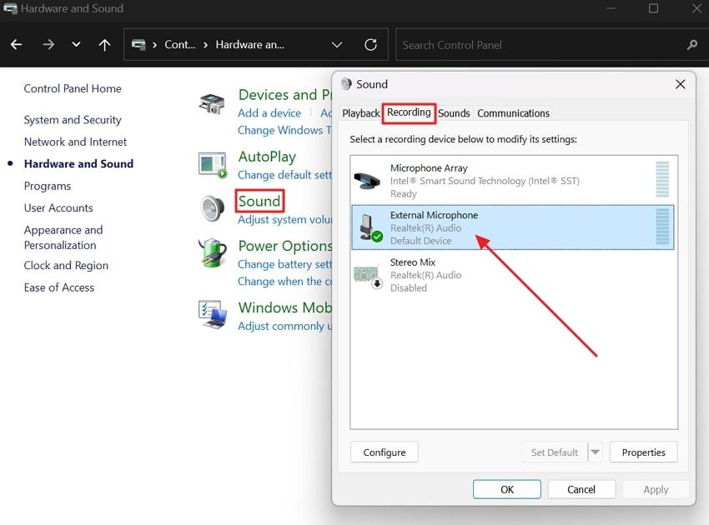The width and height of the screenshot is (709, 525).
Task: Click the Sound dialog title icon
Action: point(346,84)
